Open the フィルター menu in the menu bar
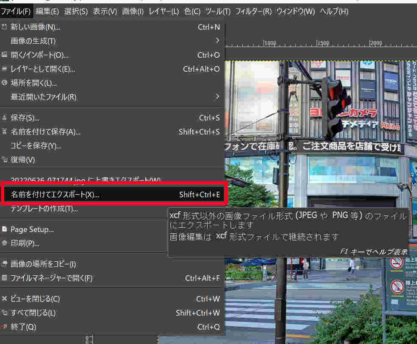The width and height of the screenshot is (417, 344). point(253,11)
